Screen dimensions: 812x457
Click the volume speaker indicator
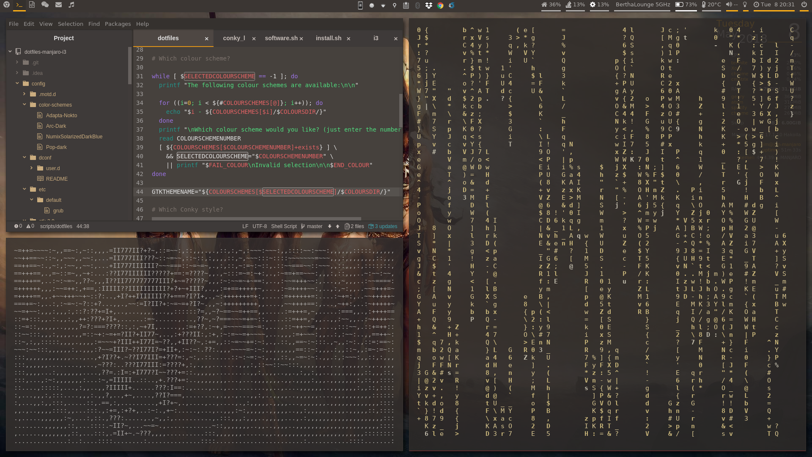click(x=732, y=5)
